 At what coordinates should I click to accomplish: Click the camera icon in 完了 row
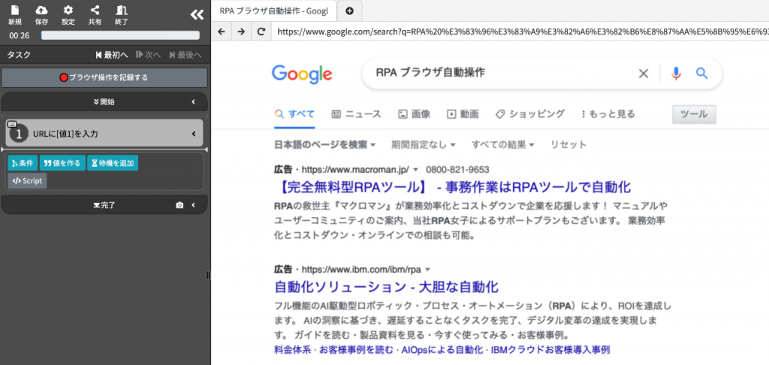[x=179, y=205]
